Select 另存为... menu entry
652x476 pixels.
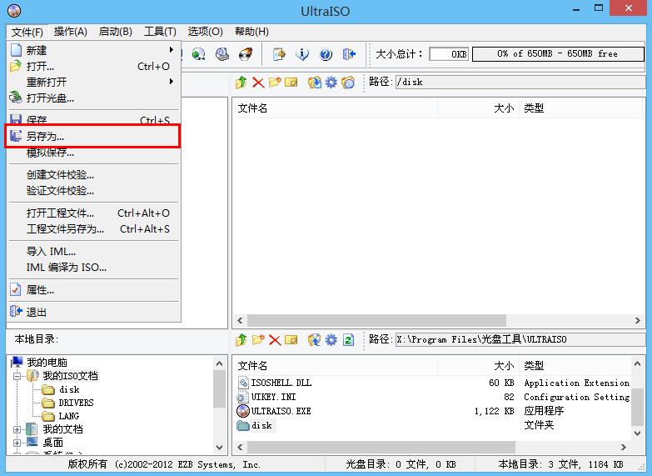(93, 136)
